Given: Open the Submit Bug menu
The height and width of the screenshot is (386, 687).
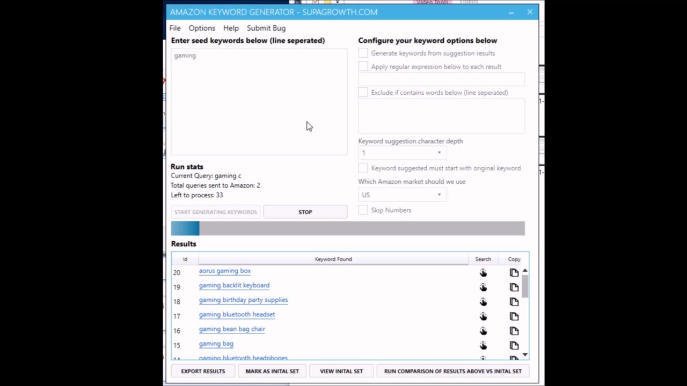Looking at the screenshot, I should 266,28.
